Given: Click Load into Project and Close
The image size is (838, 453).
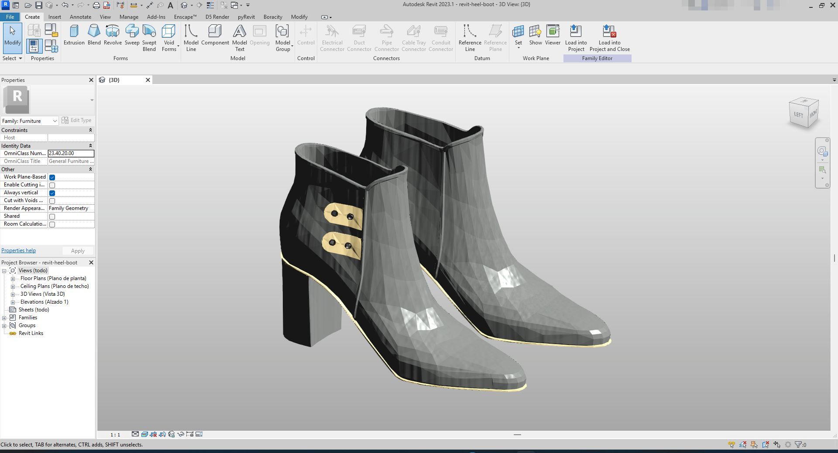Looking at the screenshot, I should pyautogui.click(x=609, y=38).
